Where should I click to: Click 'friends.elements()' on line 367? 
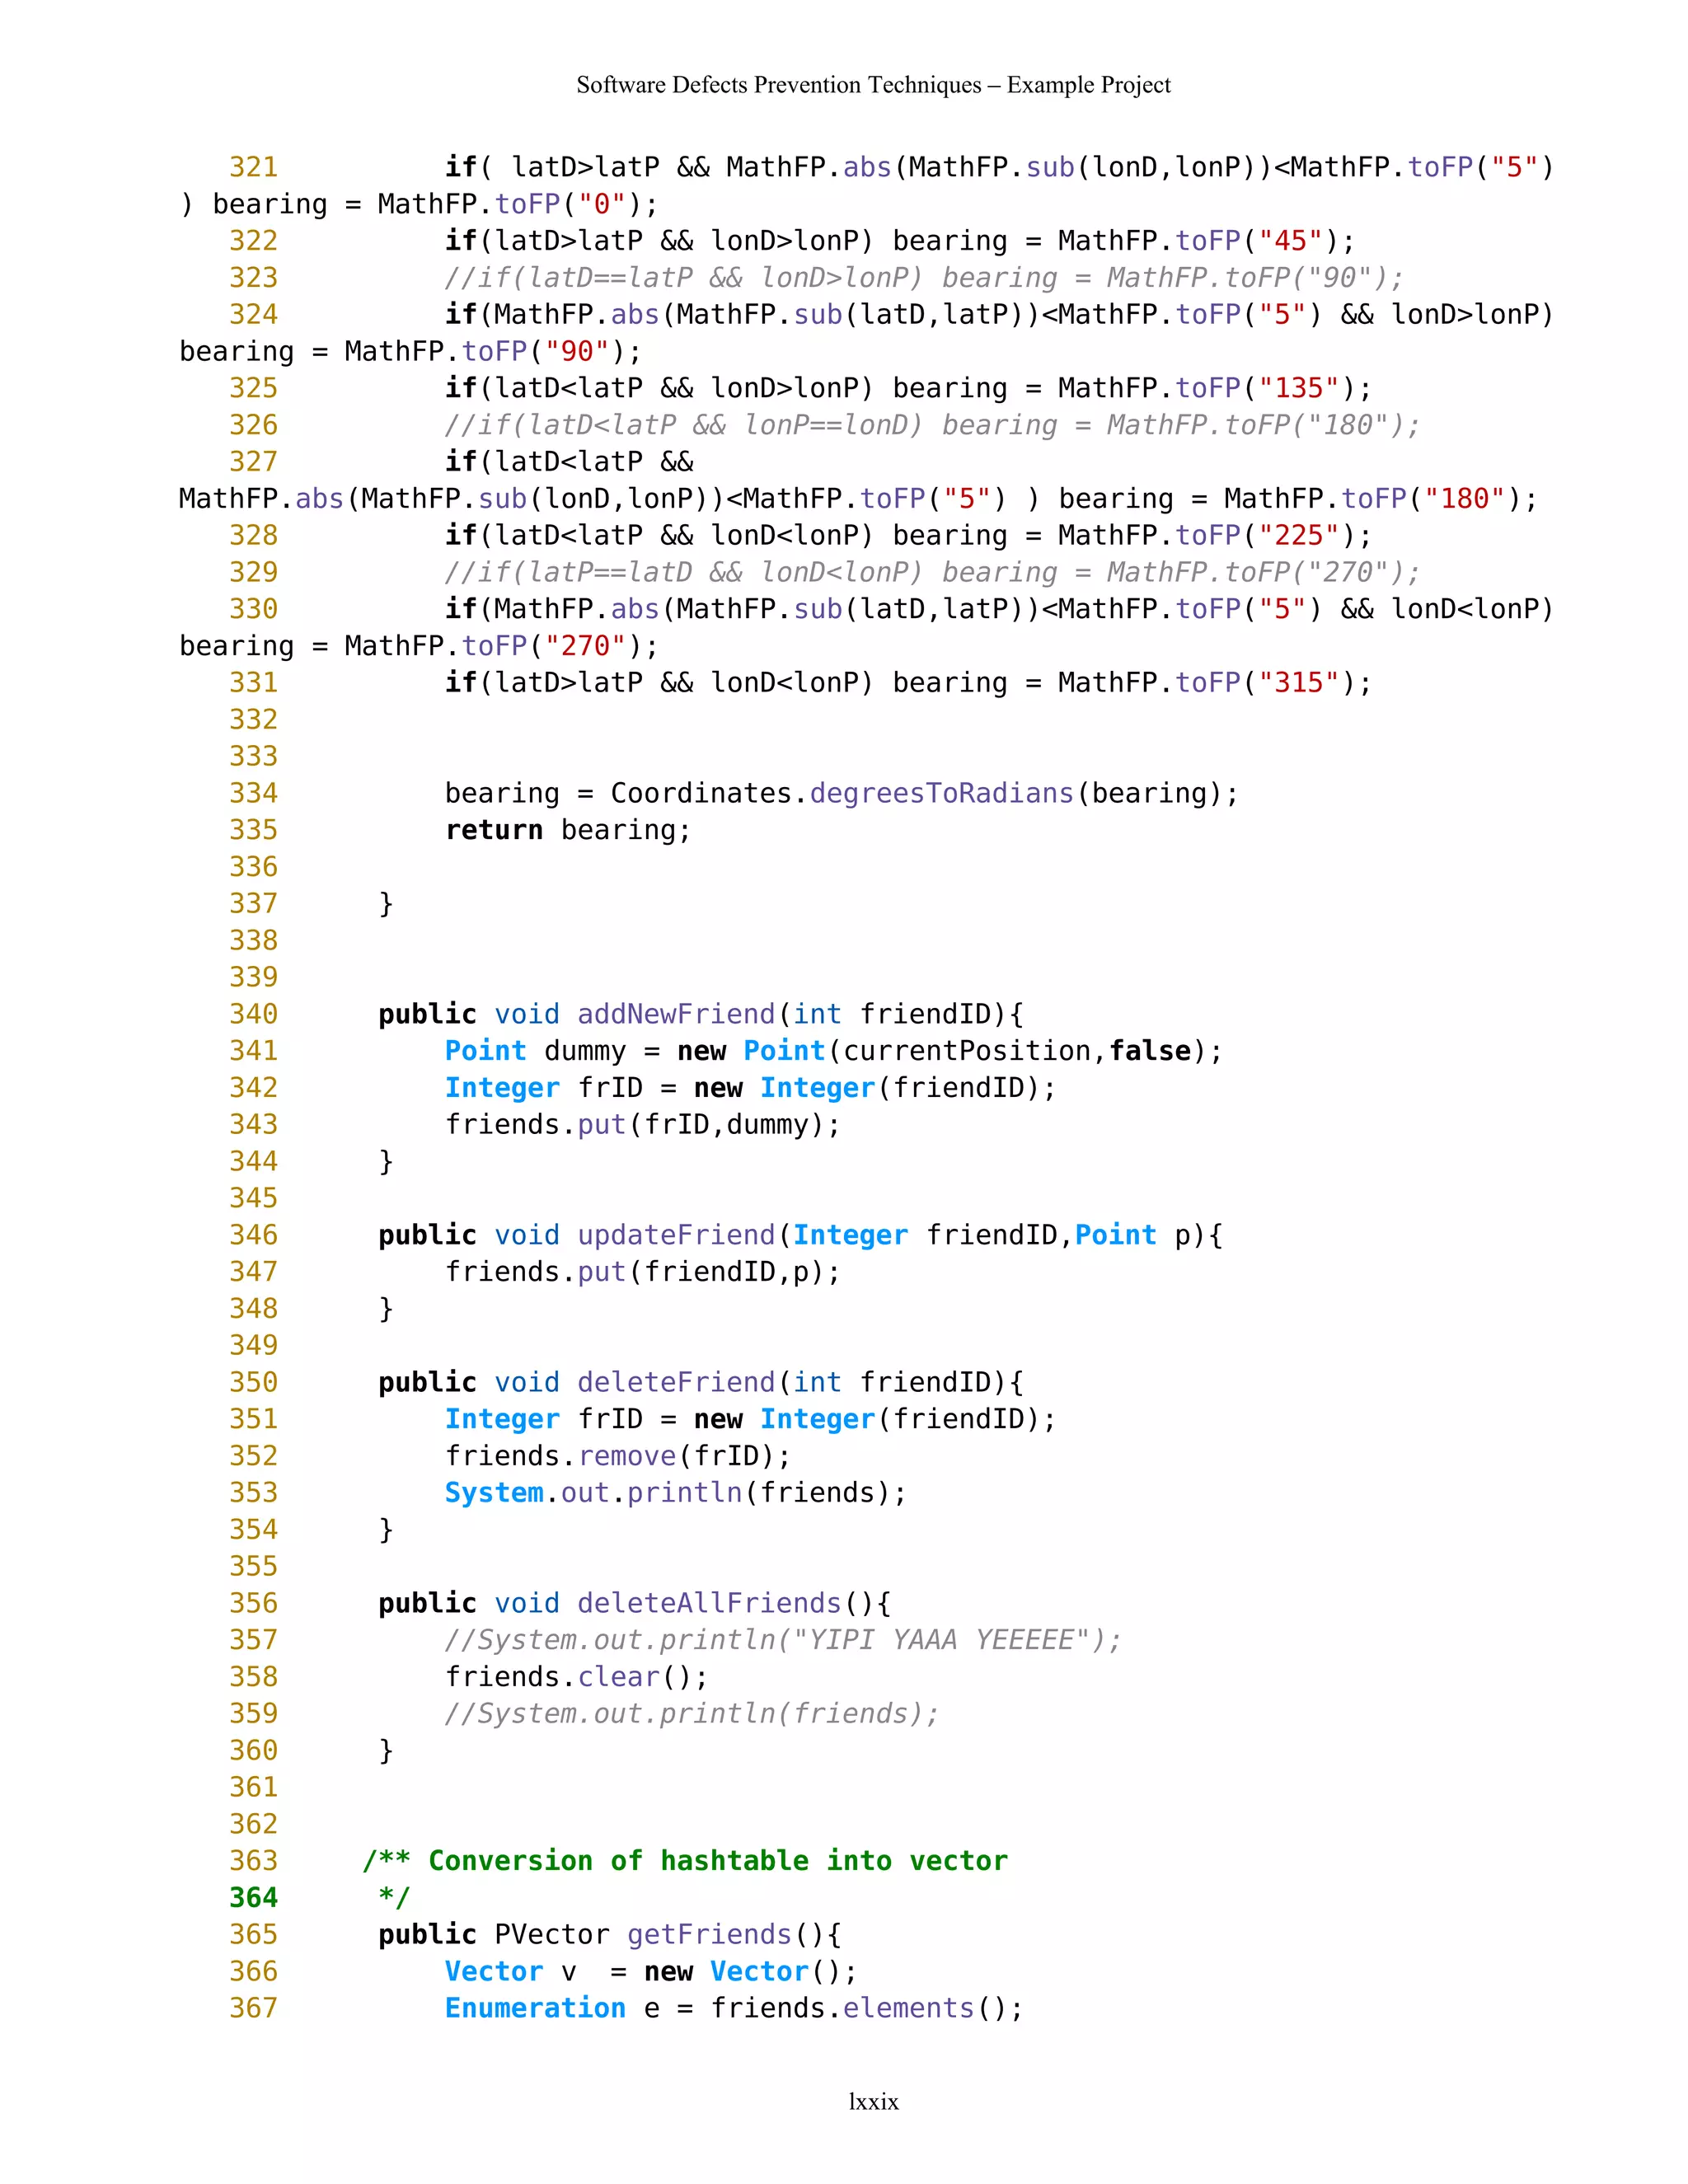tap(866, 2009)
